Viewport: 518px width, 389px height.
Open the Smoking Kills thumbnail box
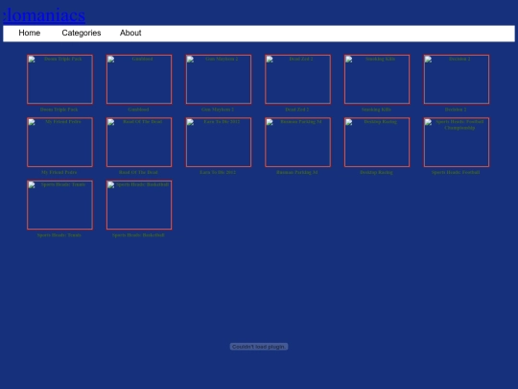[377, 80]
